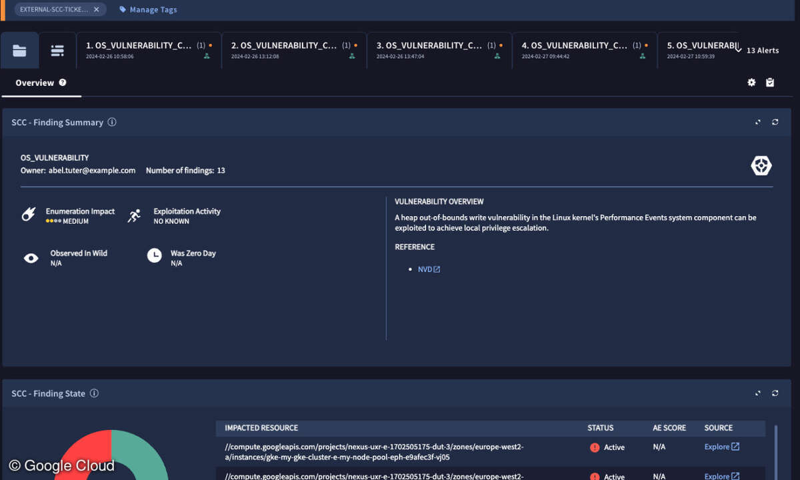Refresh the SCC - Finding Summary widget
800x480 pixels.
(x=775, y=123)
